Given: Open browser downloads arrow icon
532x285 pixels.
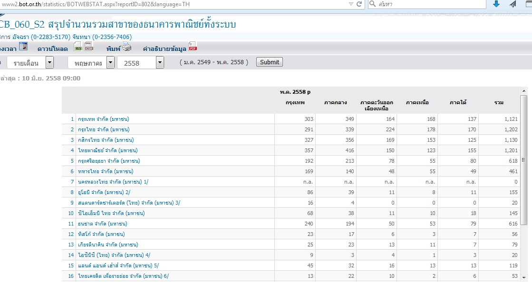Looking at the screenshot, I should (496, 4).
